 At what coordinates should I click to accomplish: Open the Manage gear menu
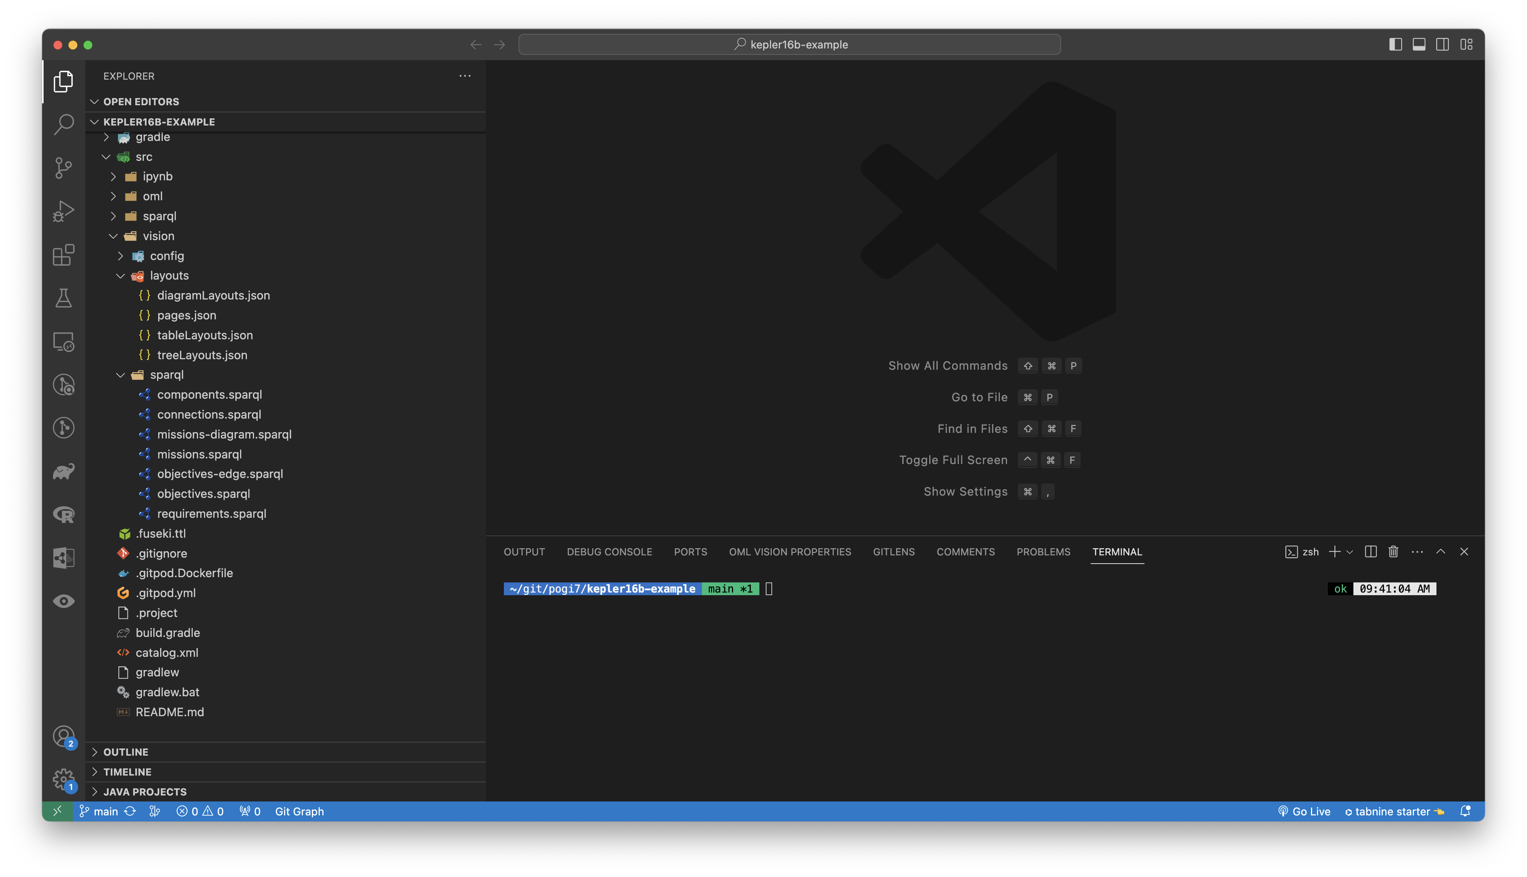(x=63, y=779)
